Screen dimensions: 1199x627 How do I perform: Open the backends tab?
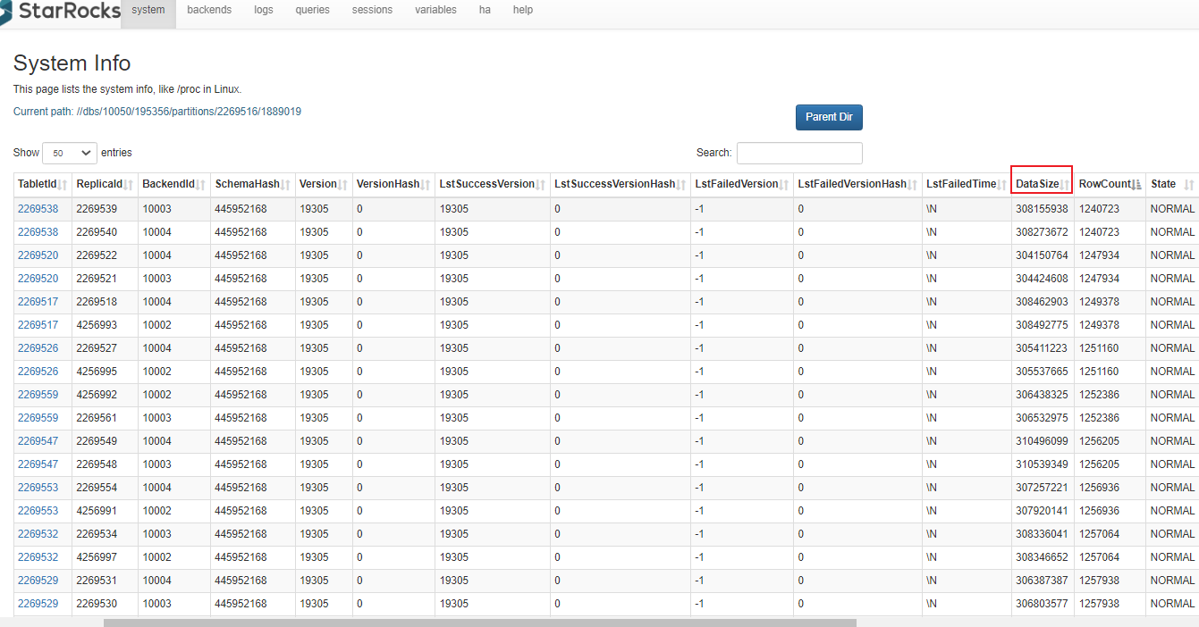pyautogui.click(x=209, y=10)
